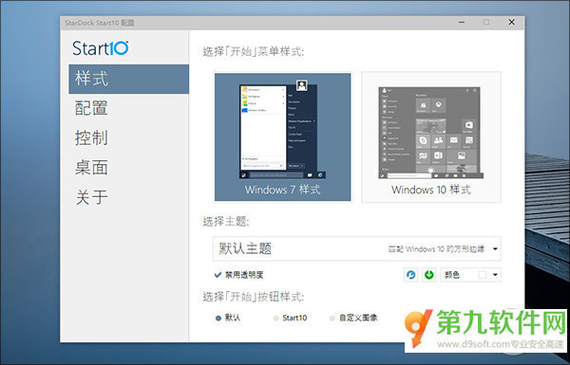Click the green download theme icon
The image size is (570, 365).
pyautogui.click(x=429, y=275)
